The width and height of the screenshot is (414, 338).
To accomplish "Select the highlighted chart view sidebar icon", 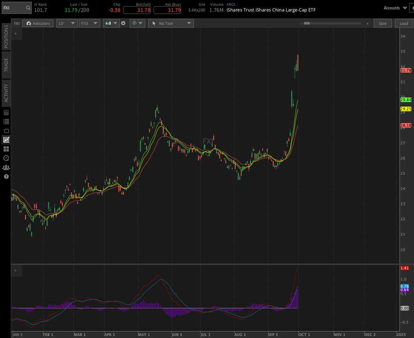I will tap(6, 140).
